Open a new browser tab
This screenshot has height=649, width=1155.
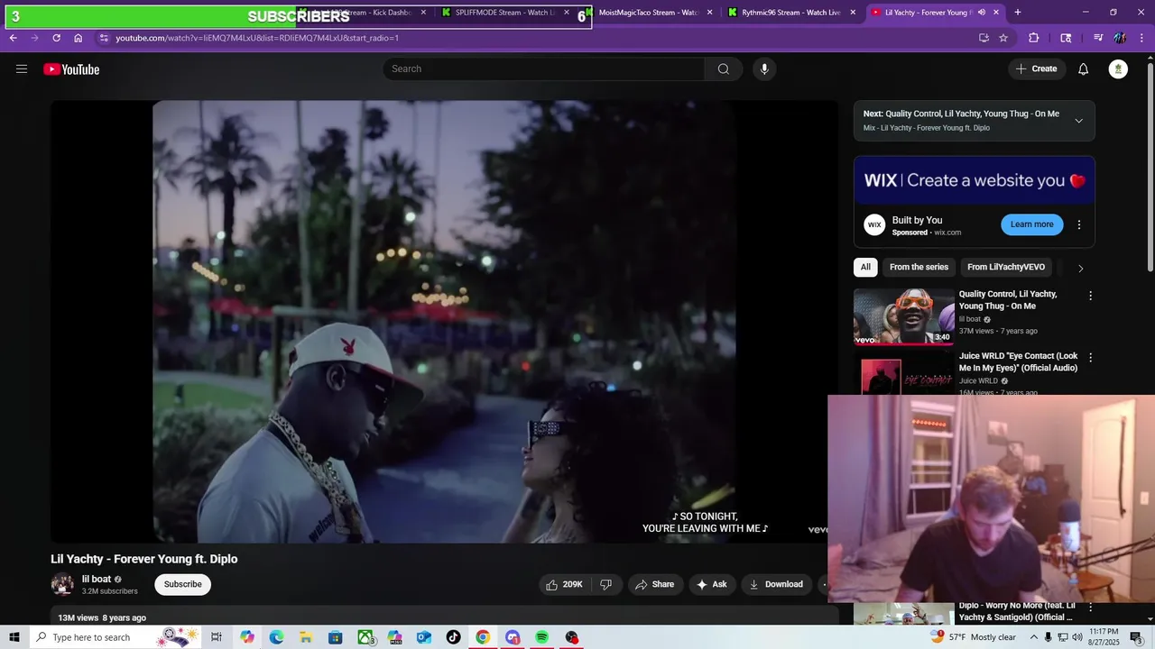coord(1018,13)
